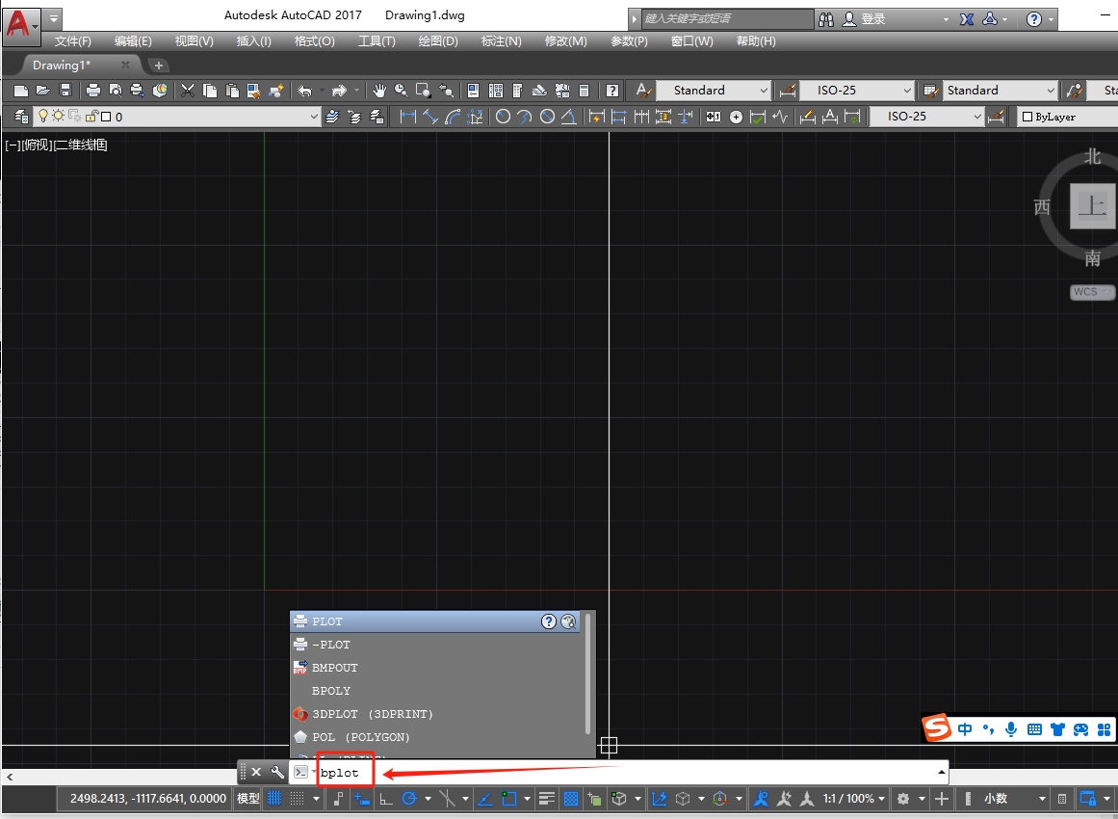Viewport: 1118px width, 819px height.
Task: Click the Undo arrow icon
Action: tap(305, 91)
